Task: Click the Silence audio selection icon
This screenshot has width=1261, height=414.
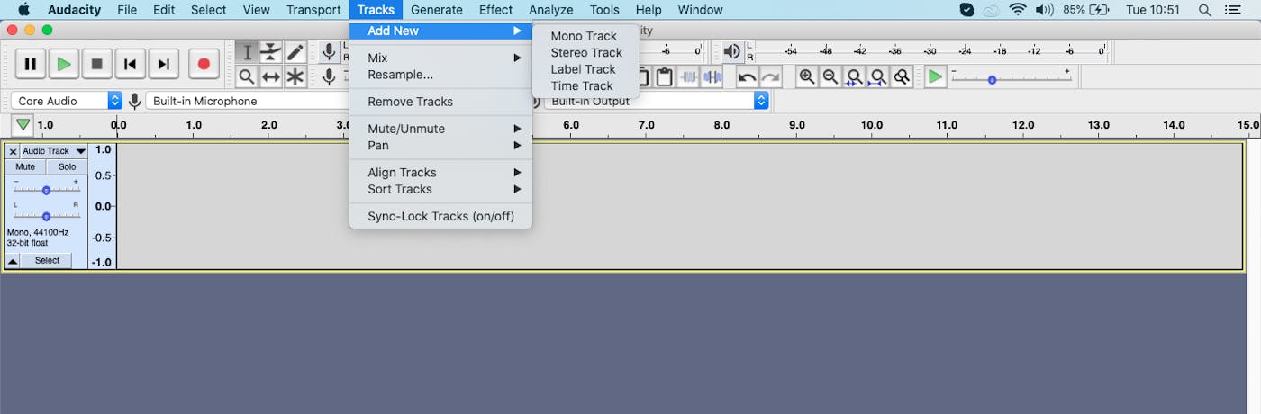Action: point(712,76)
